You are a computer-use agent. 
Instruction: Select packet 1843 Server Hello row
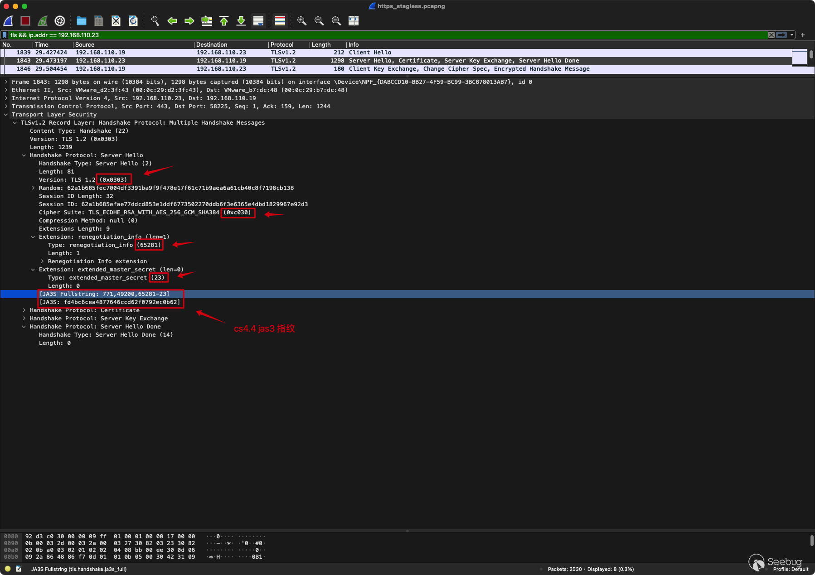(x=396, y=61)
